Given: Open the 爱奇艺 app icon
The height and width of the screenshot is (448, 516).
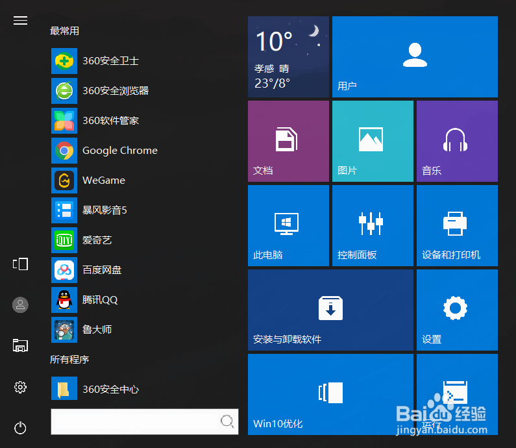Looking at the screenshot, I should [x=64, y=240].
